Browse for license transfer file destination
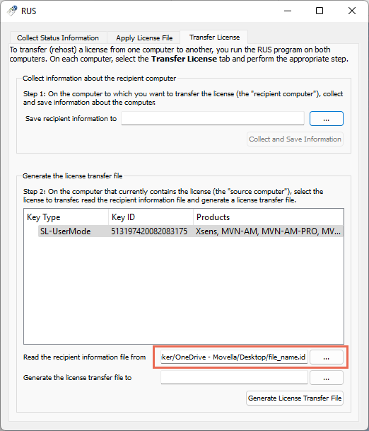The image size is (369, 431). (327, 378)
